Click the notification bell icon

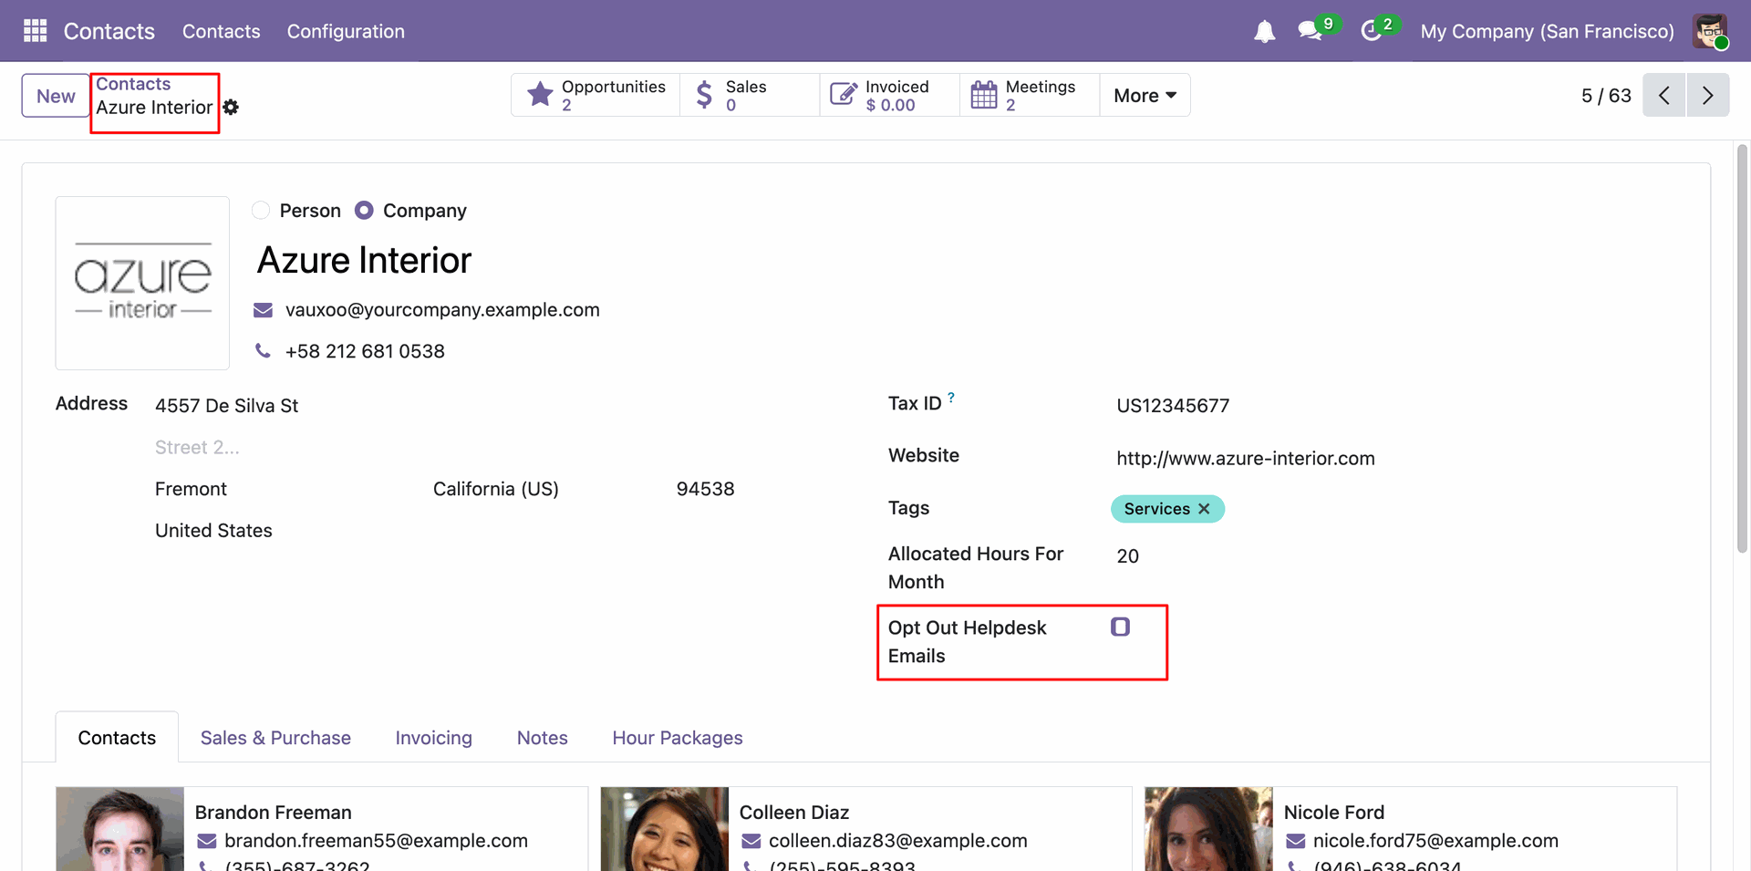coord(1264,32)
